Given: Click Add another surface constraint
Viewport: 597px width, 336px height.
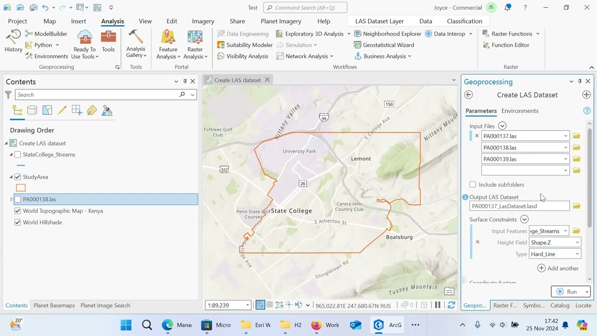Looking at the screenshot, I should tap(558, 268).
